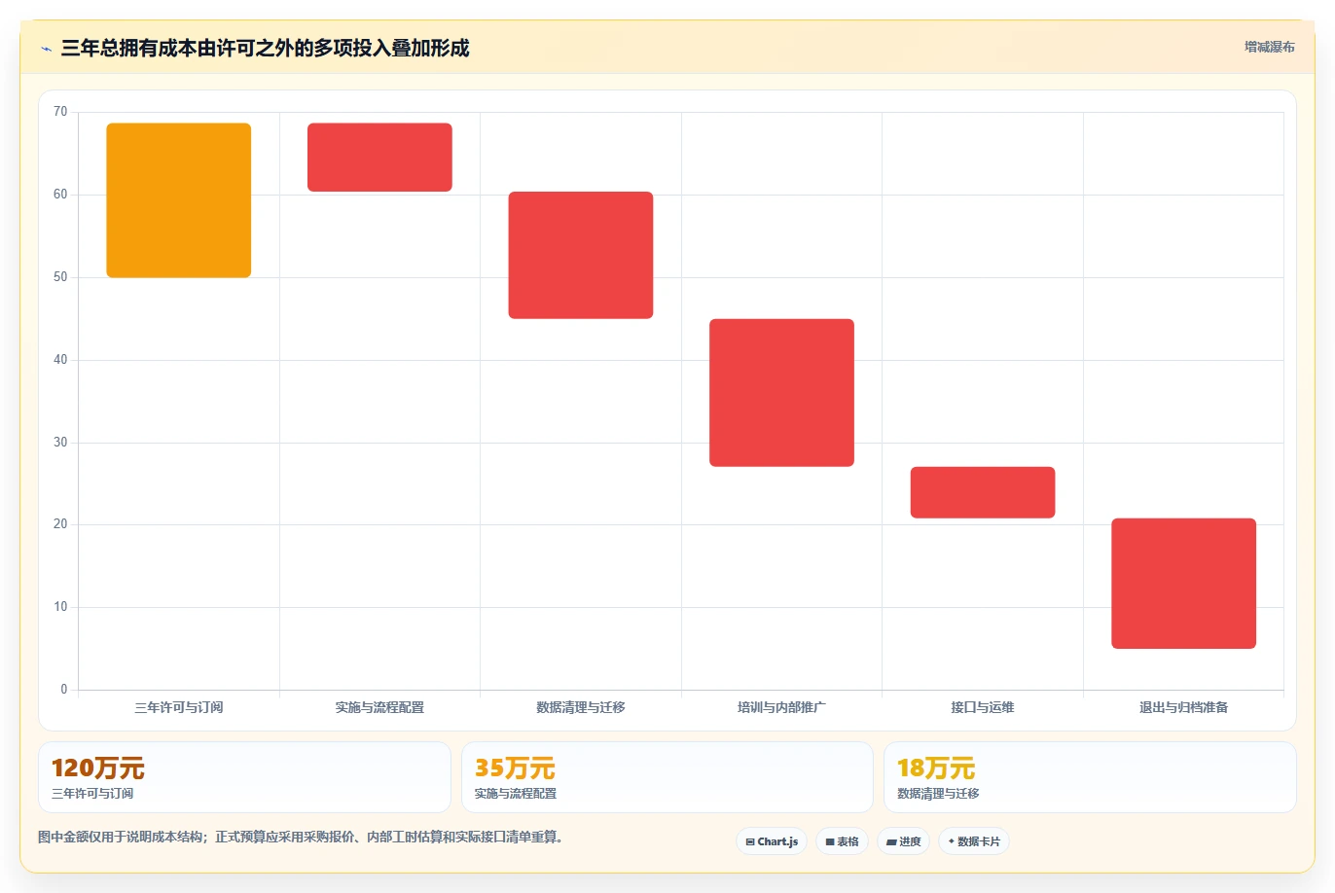This screenshot has height=893, width=1335.
Task: Click the y-axis value 70
Action: pos(60,112)
